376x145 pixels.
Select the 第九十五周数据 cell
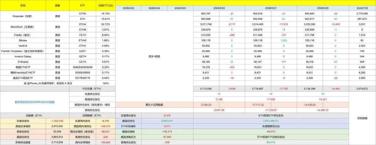154,105
